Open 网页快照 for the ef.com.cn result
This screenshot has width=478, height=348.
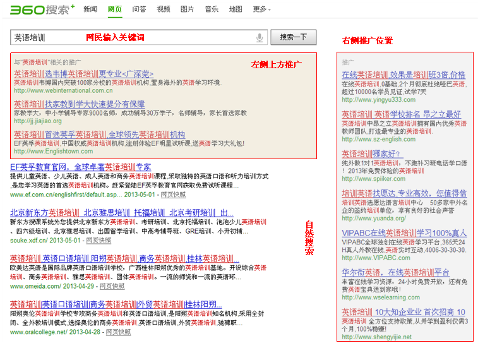173,195
